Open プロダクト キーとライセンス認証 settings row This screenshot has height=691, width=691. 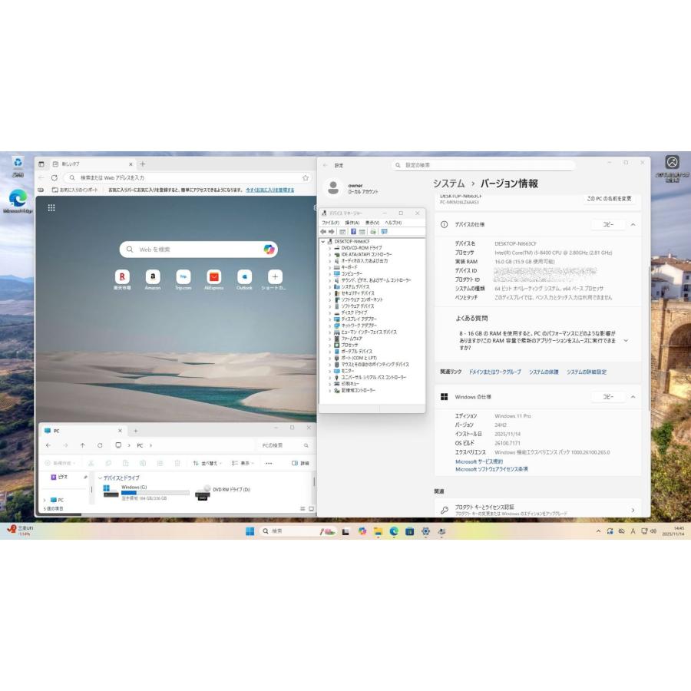(537, 510)
